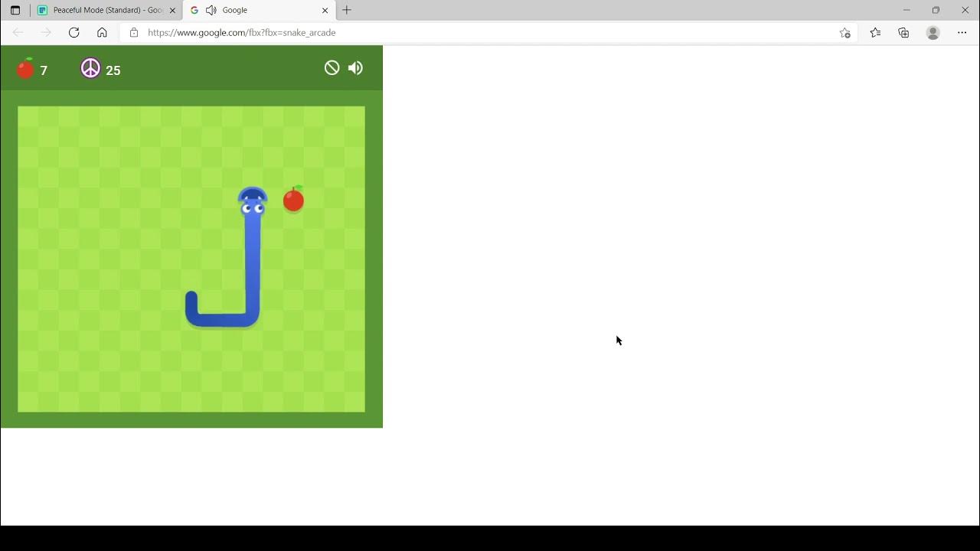Restore down the browser window
980x551 pixels.
click(936, 10)
